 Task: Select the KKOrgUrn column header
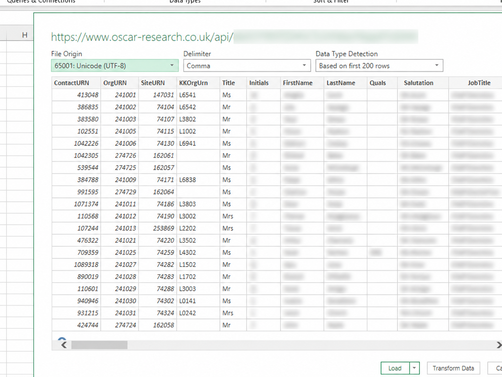pos(198,83)
